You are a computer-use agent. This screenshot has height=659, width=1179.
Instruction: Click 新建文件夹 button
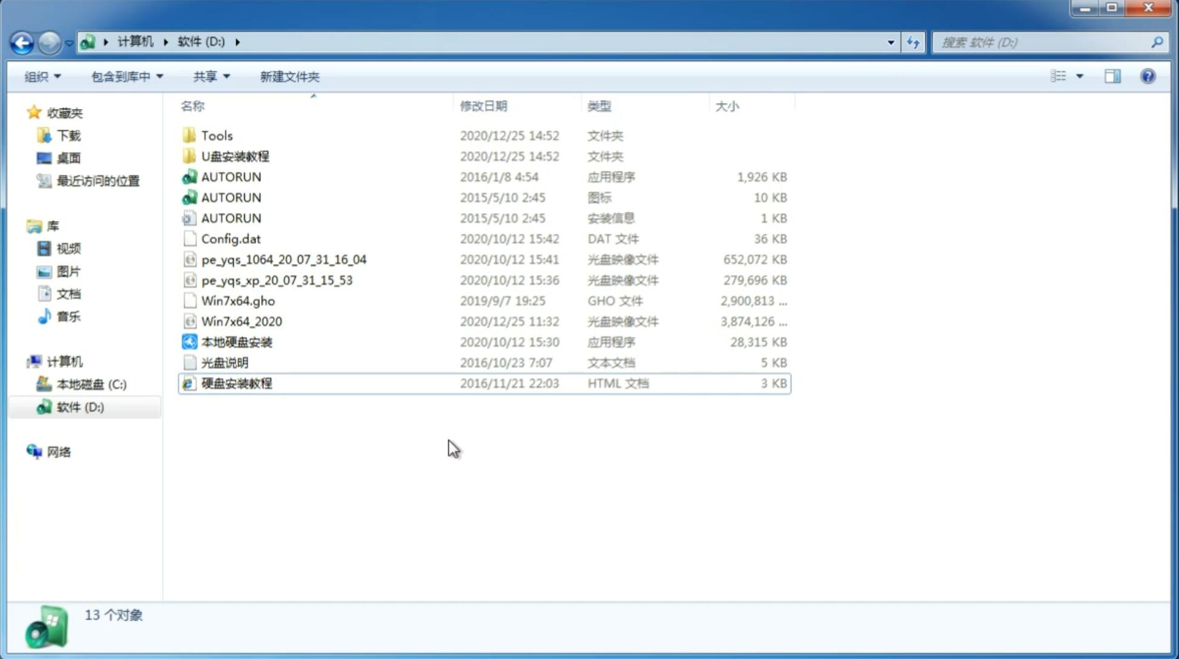tap(289, 75)
